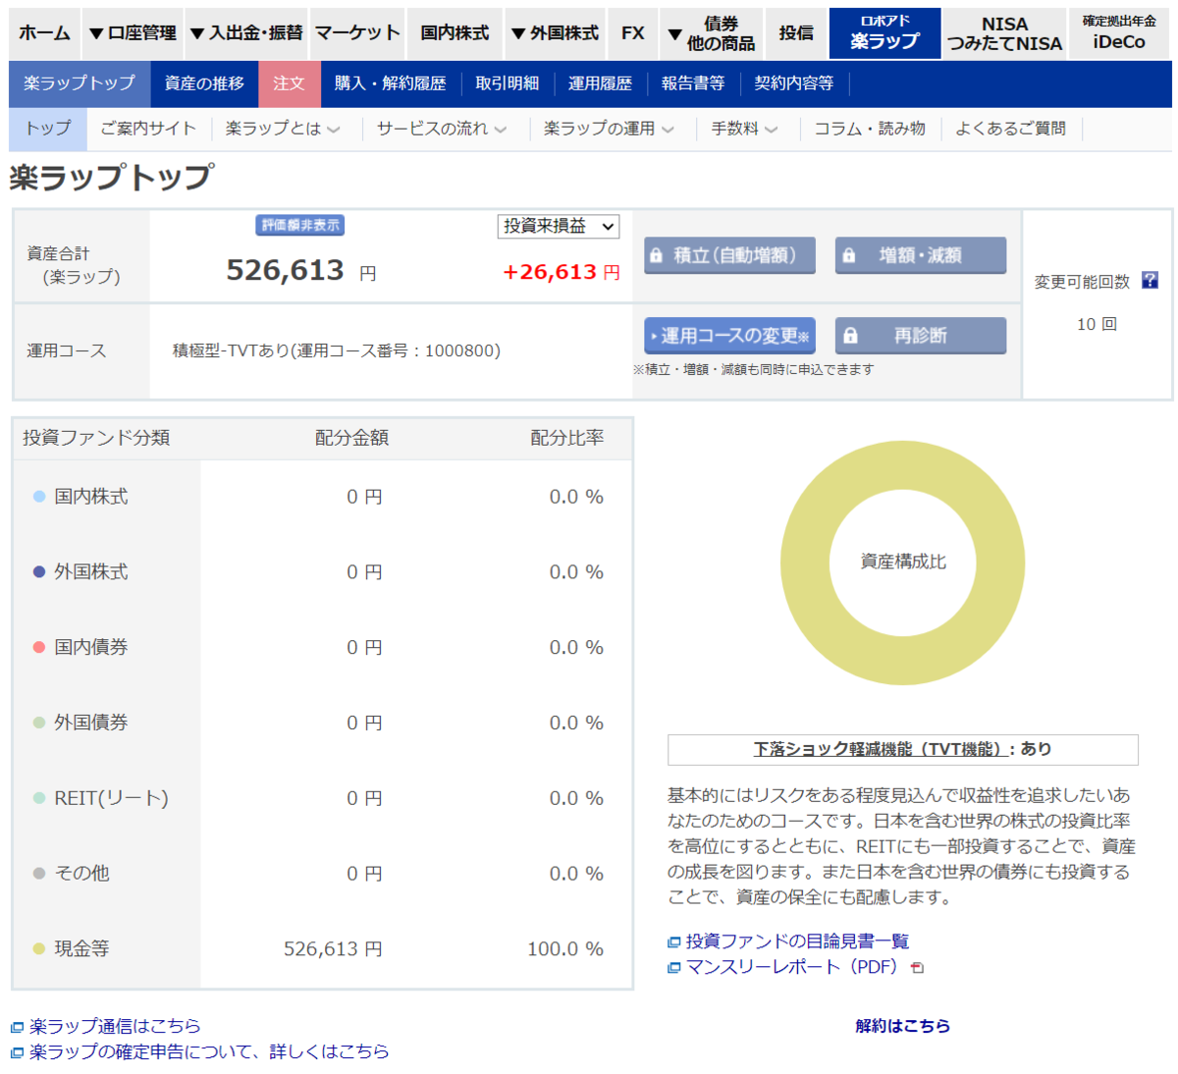This screenshot has width=1178, height=1074.
Task: Click the 現金等 yellow legend dot
Action: 39,948
